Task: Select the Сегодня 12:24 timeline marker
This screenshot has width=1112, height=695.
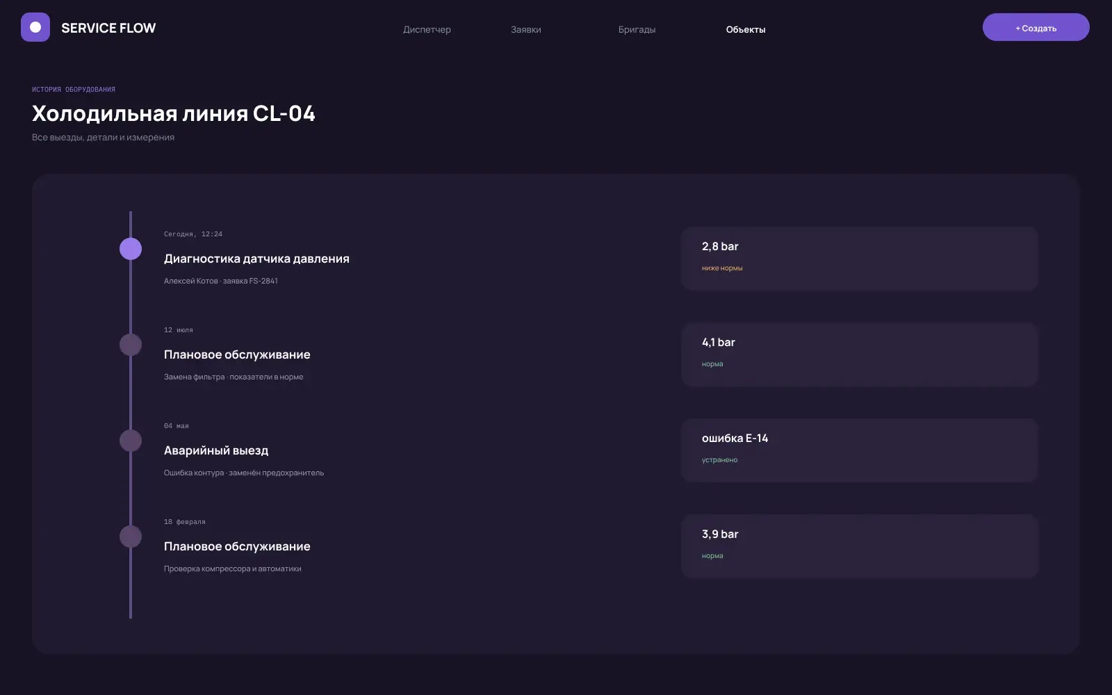Action: point(131,249)
